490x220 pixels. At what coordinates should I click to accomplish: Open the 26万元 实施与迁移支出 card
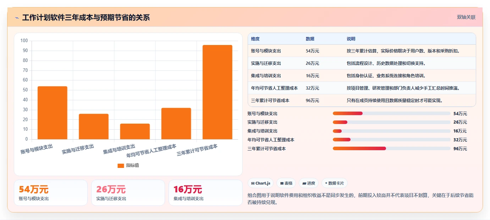[x=128, y=193]
